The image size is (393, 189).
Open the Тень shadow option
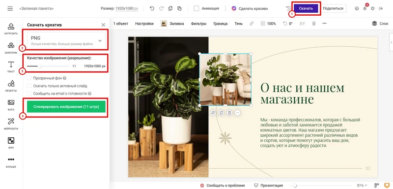pyautogui.click(x=238, y=24)
